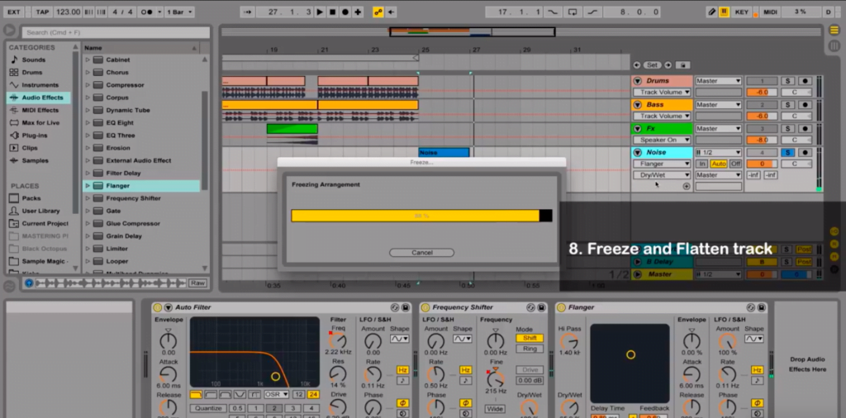Click the TAP tempo button
The width and height of the screenshot is (846, 418).
pos(41,12)
